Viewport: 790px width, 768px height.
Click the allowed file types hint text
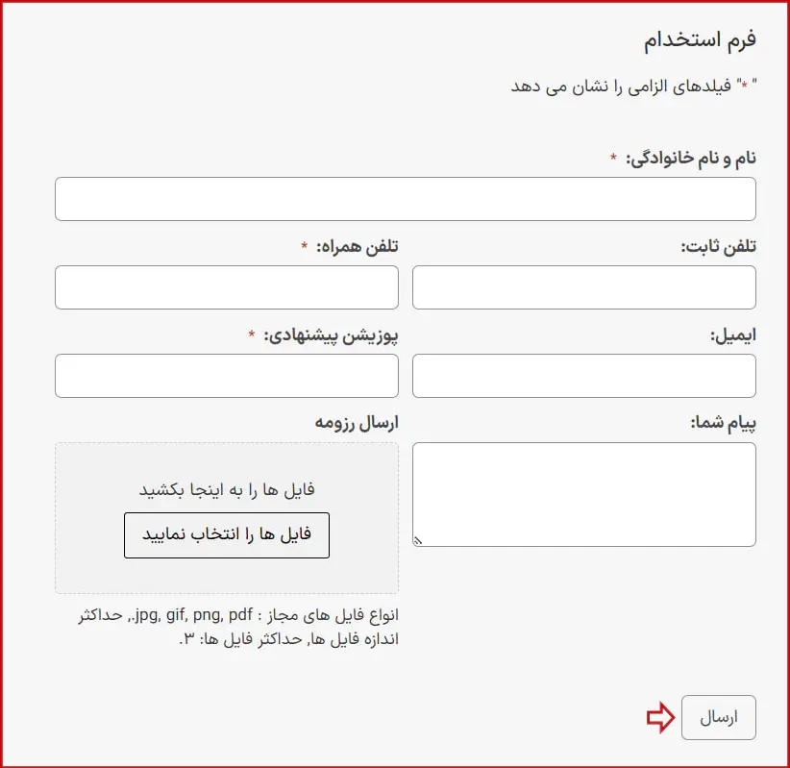pos(240,628)
